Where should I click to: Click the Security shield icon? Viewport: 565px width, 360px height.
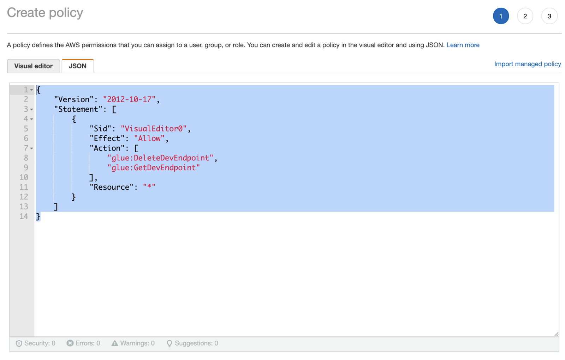click(x=19, y=343)
